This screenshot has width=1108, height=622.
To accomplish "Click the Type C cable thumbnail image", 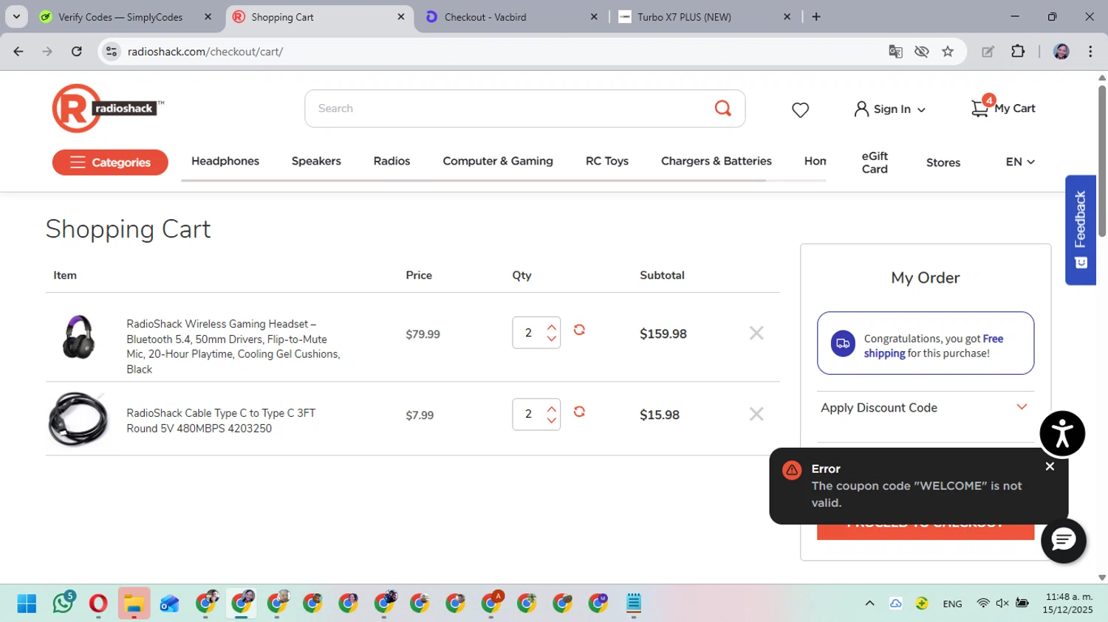I will pos(78,418).
